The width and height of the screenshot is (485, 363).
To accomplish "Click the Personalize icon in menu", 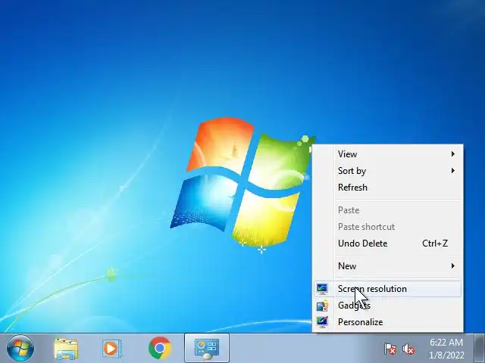I will (x=322, y=322).
